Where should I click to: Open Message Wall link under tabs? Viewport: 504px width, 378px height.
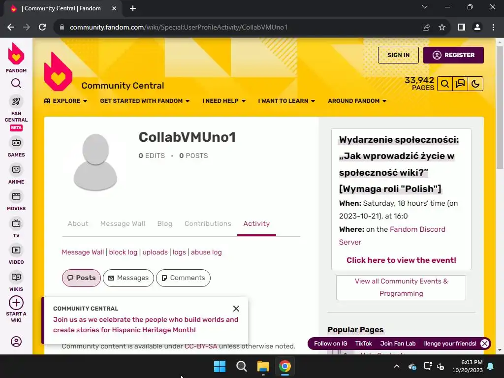coord(83,252)
